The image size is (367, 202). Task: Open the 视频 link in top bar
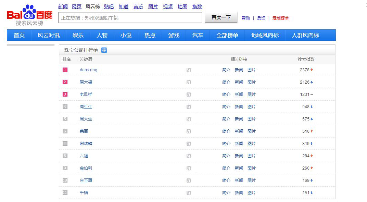[x=168, y=6]
